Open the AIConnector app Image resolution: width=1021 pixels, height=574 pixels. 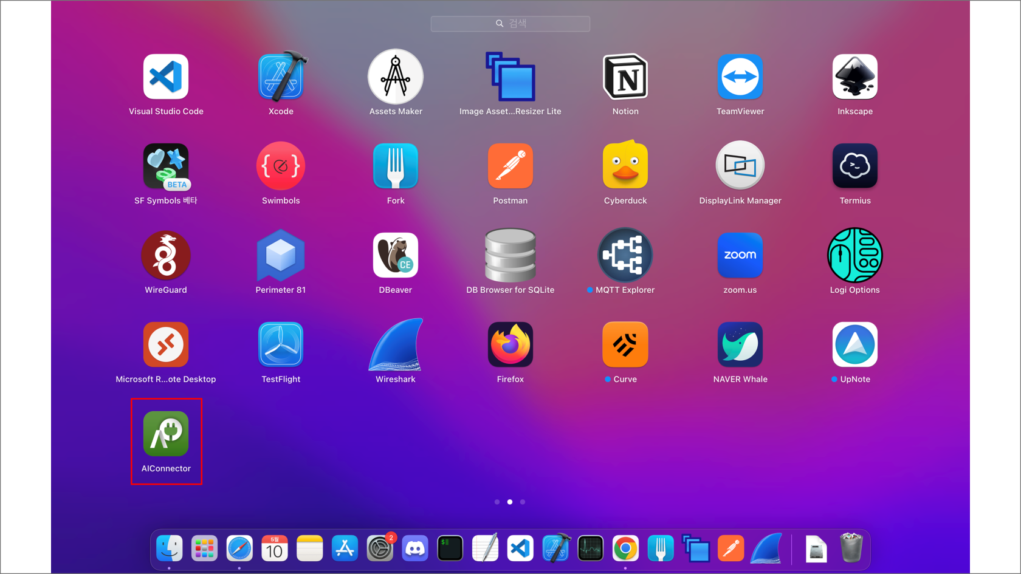click(166, 434)
